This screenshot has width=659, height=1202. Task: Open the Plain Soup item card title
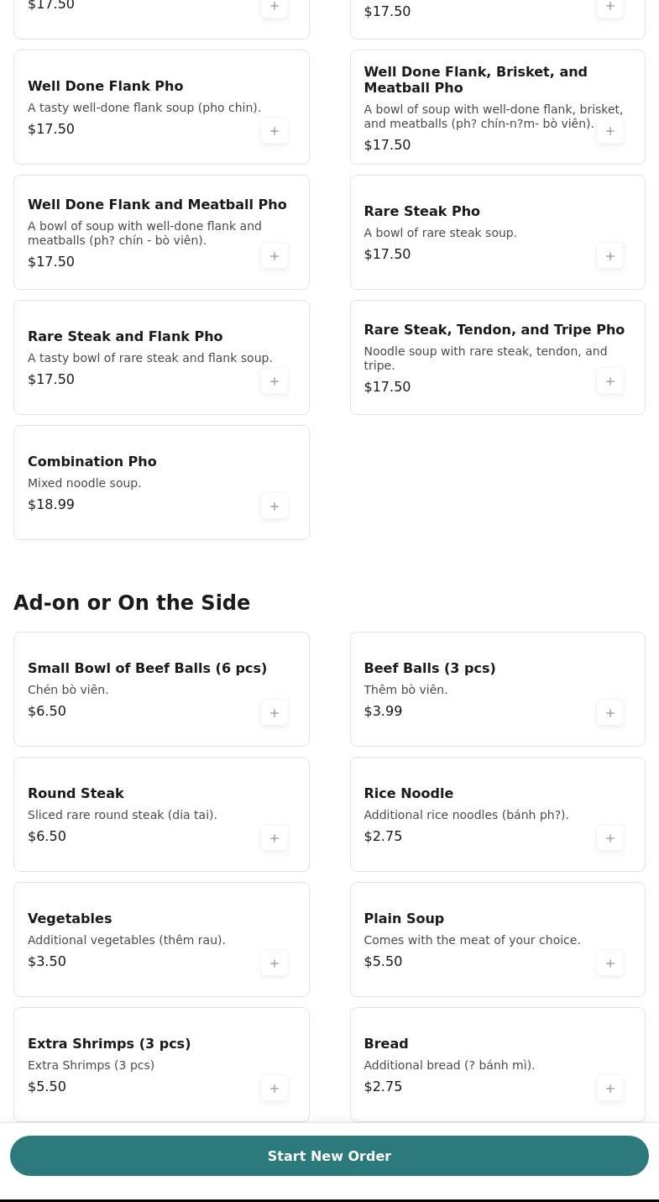(x=404, y=918)
